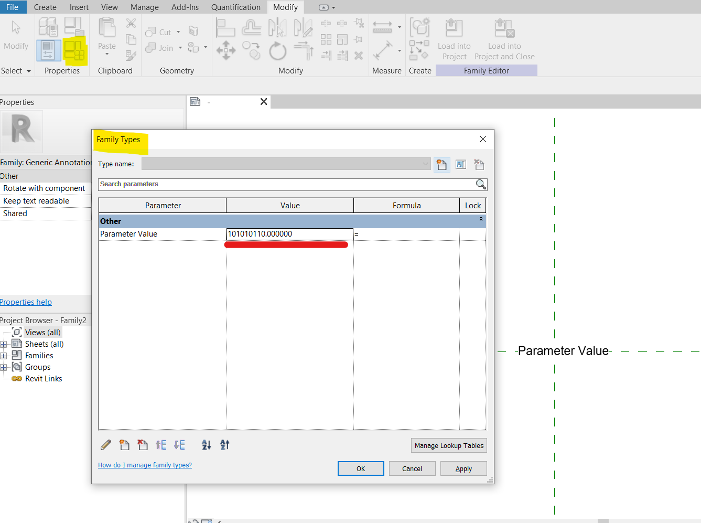Viewport: 701px width, 523px height.
Task: Edit the selected parameter using the pencil icon
Action: [x=105, y=445]
